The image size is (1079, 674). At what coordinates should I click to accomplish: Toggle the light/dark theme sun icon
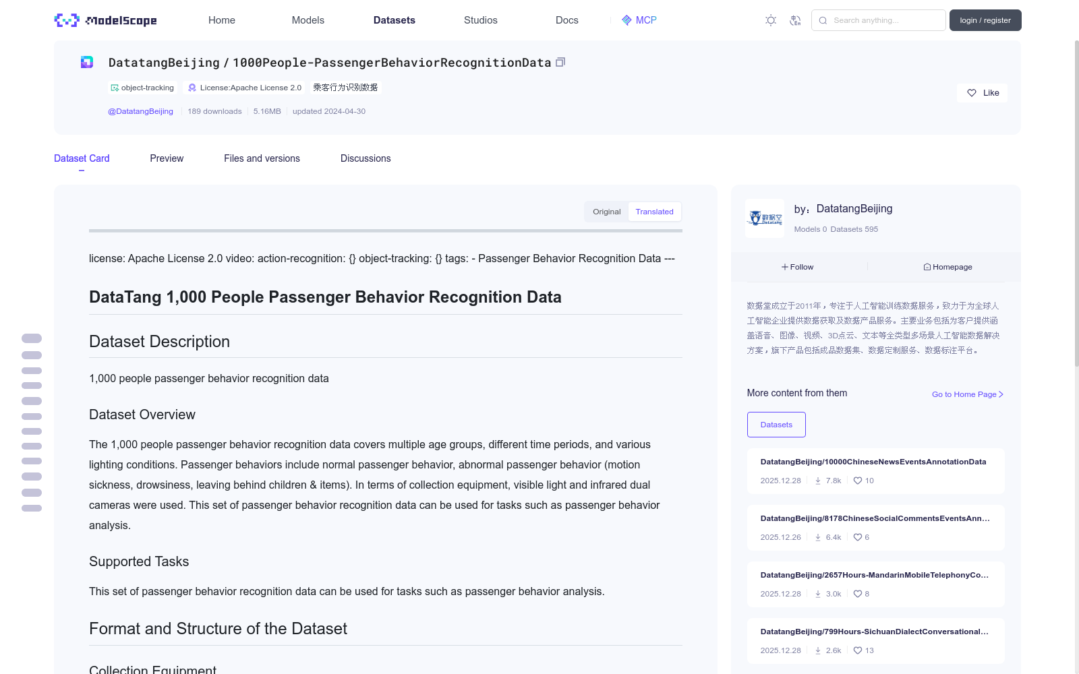[771, 20]
